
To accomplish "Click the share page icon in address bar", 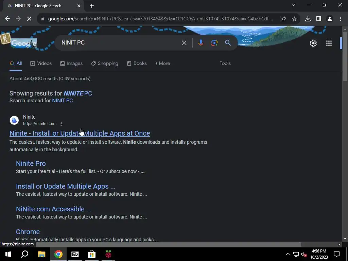I will tap(283, 19).
